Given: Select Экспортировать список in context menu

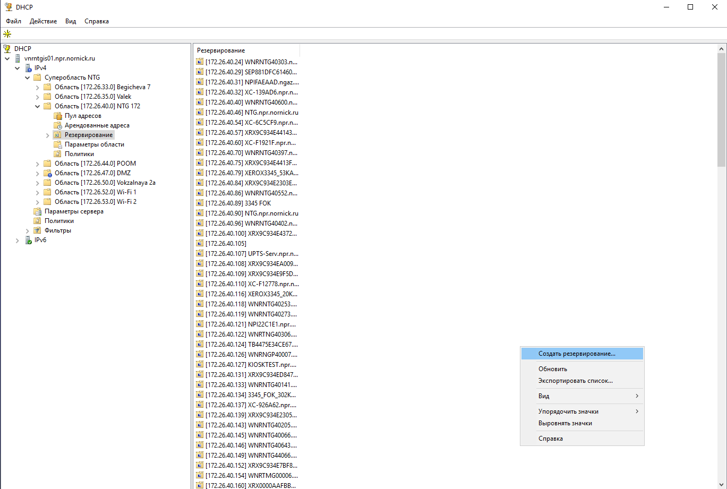Looking at the screenshot, I should click(575, 381).
